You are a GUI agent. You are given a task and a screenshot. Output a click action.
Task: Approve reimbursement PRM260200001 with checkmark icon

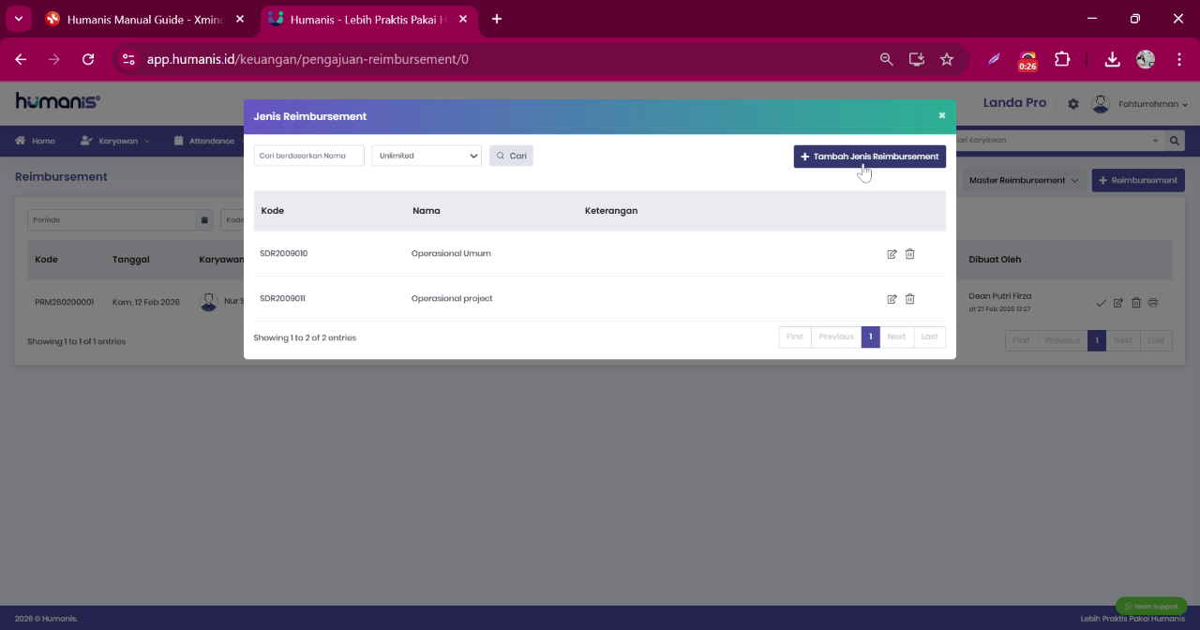click(1101, 303)
